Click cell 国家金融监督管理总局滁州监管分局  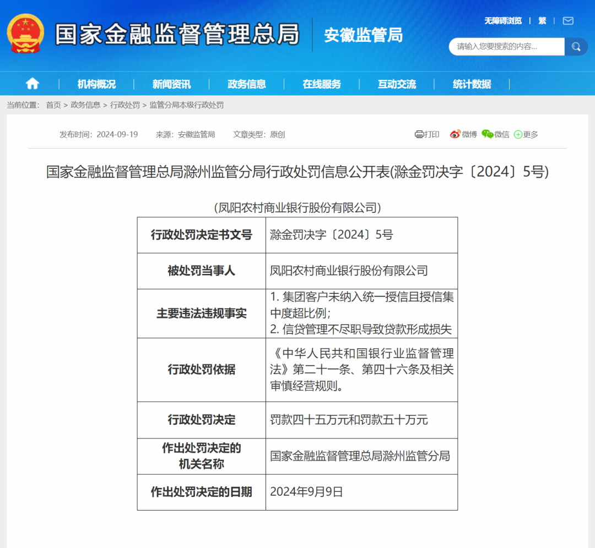point(361,456)
